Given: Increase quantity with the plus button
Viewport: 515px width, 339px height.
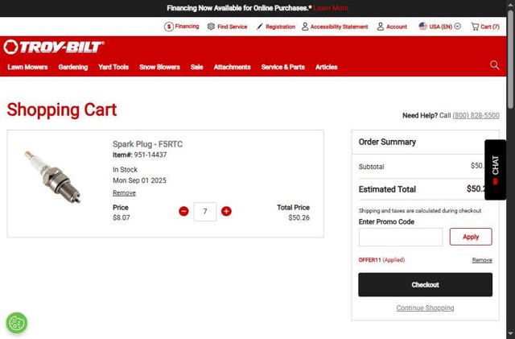Looking at the screenshot, I should [226, 212].
